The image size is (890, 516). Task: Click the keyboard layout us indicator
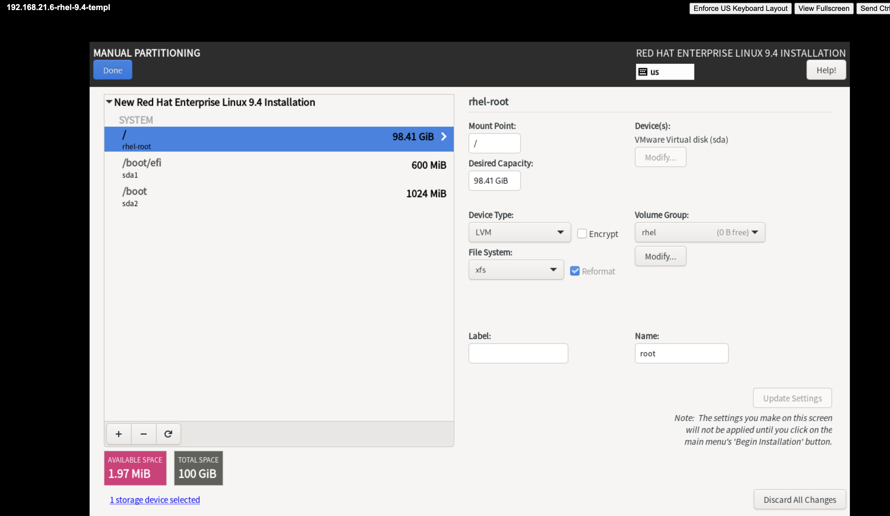pyautogui.click(x=664, y=72)
